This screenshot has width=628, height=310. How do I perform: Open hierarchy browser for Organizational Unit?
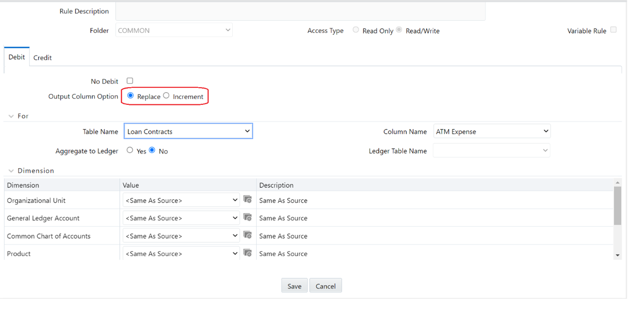pos(248,200)
